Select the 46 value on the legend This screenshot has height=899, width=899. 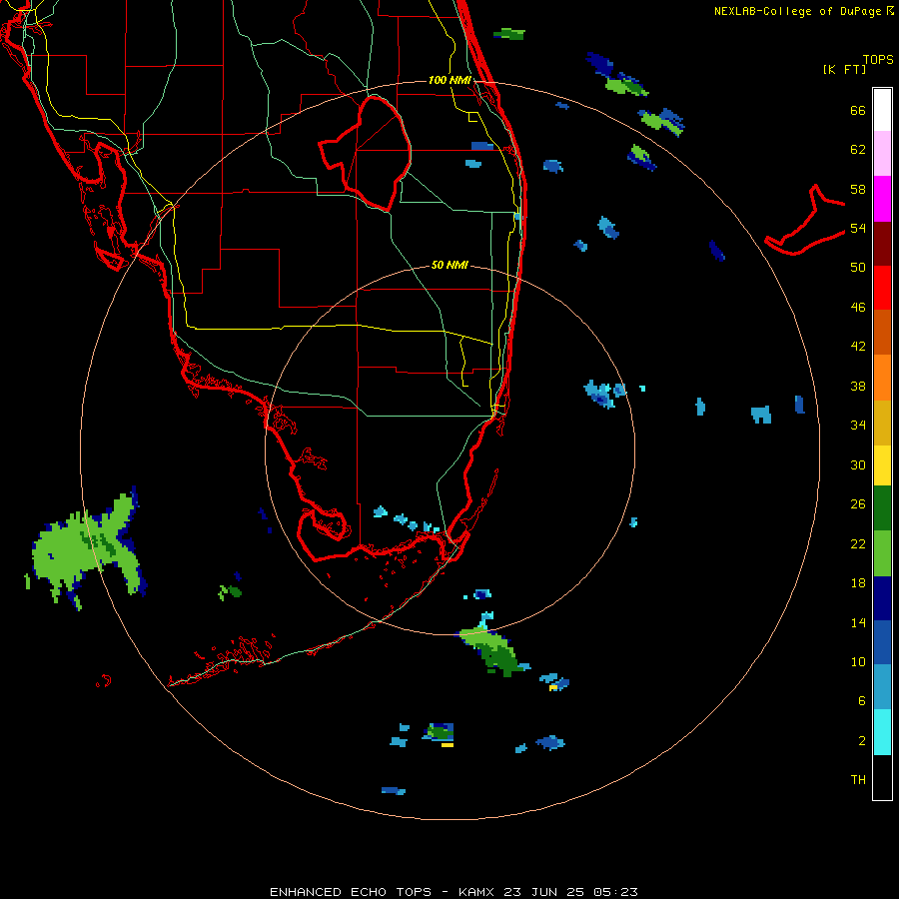pos(858,308)
